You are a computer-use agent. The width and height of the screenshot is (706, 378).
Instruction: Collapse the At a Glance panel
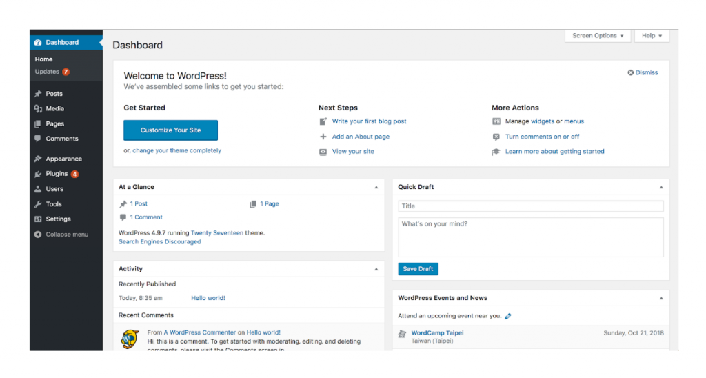pyautogui.click(x=376, y=187)
